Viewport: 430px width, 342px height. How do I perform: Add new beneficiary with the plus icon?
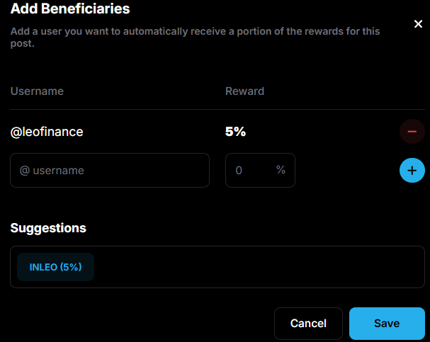412,171
